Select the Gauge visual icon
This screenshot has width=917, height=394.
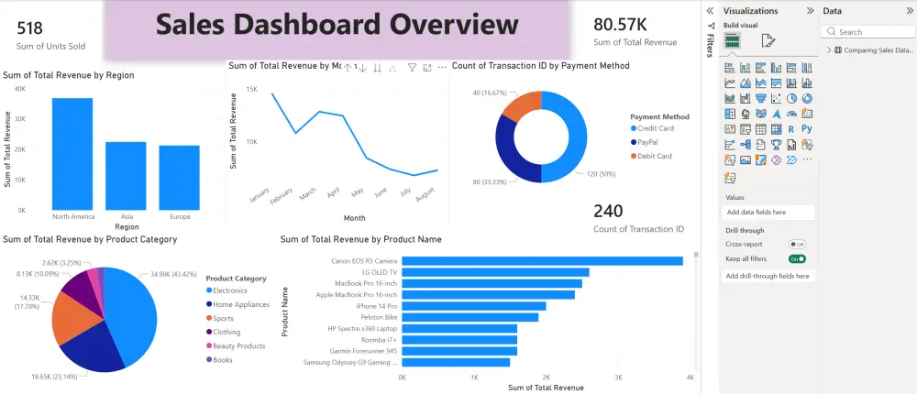(792, 114)
